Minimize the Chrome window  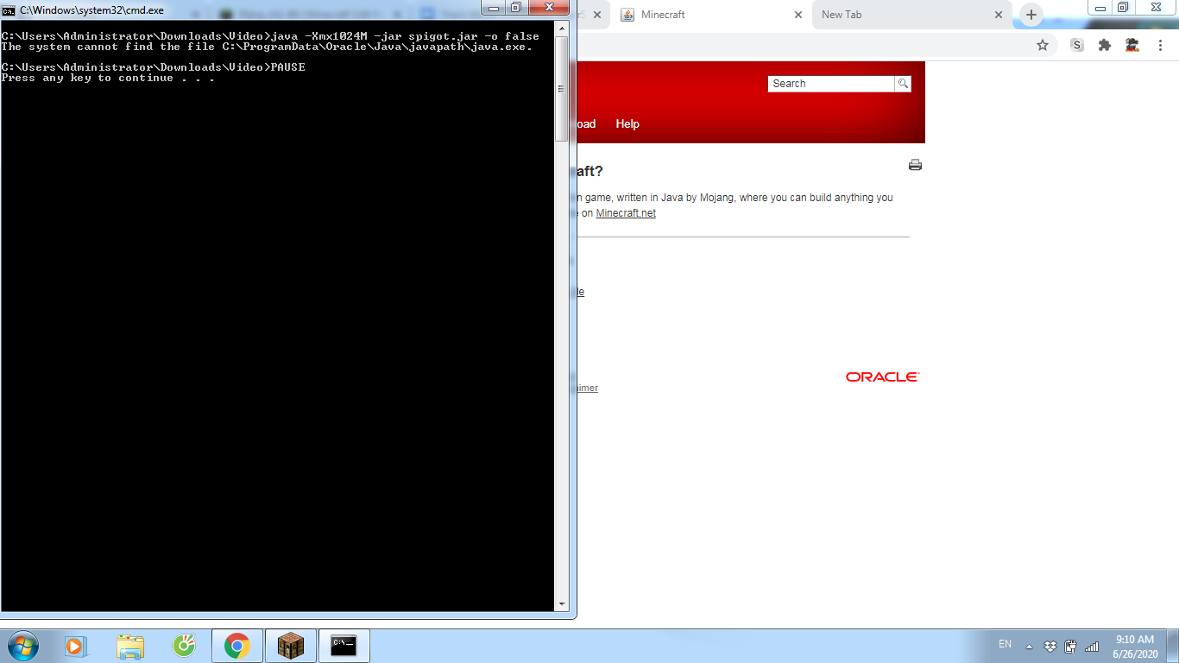coord(1099,8)
